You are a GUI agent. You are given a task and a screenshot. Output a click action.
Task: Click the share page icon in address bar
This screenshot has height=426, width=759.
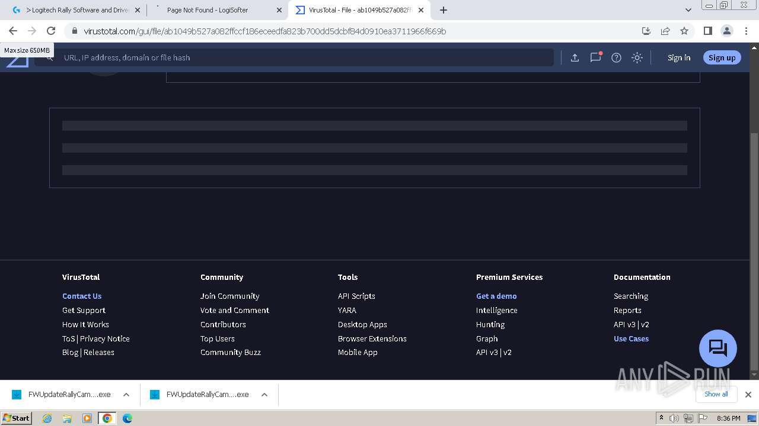[x=665, y=31]
